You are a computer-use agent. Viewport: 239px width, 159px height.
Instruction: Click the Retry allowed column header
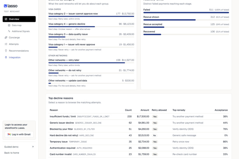pyautogui.click(x=159, y=110)
